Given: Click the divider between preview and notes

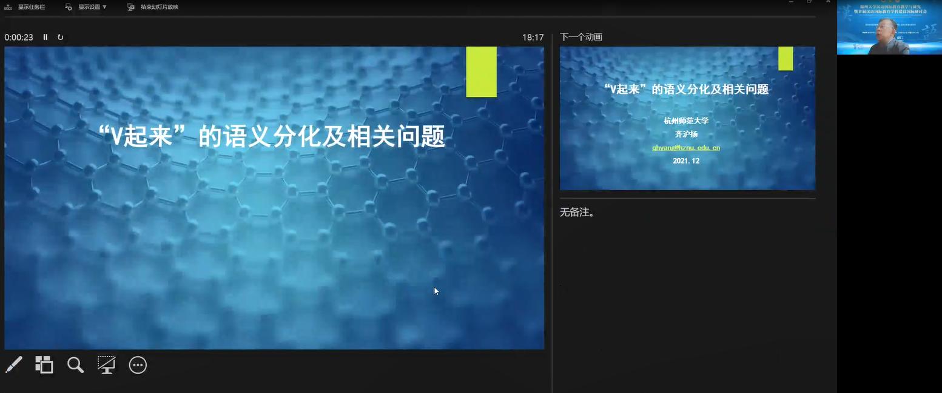Looking at the screenshot, I should 687,198.
